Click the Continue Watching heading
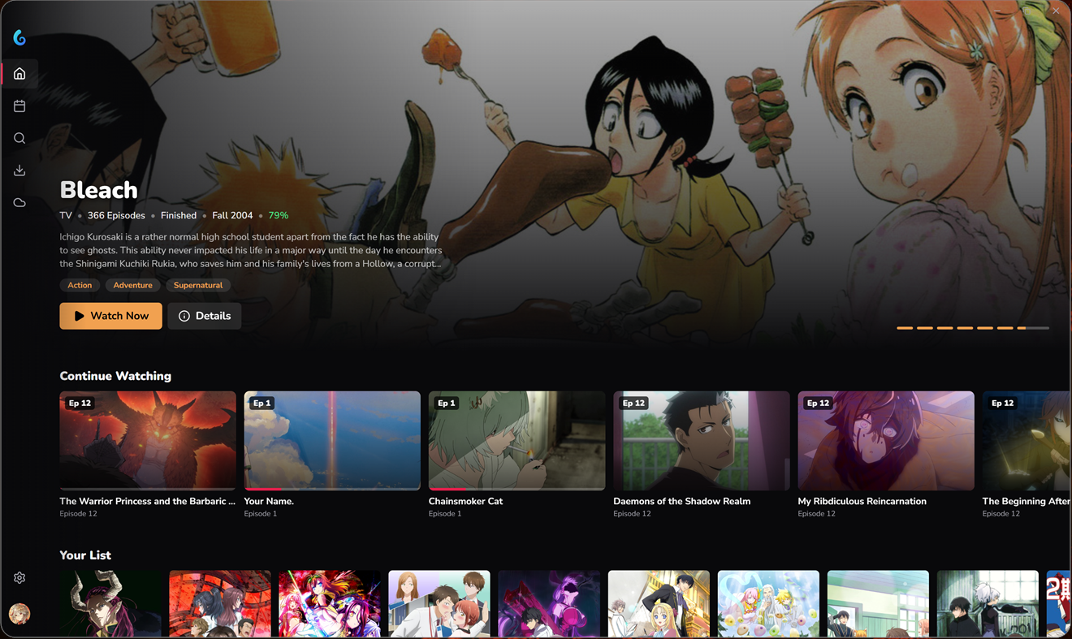The image size is (1072, 639). (x=115, y=376)
